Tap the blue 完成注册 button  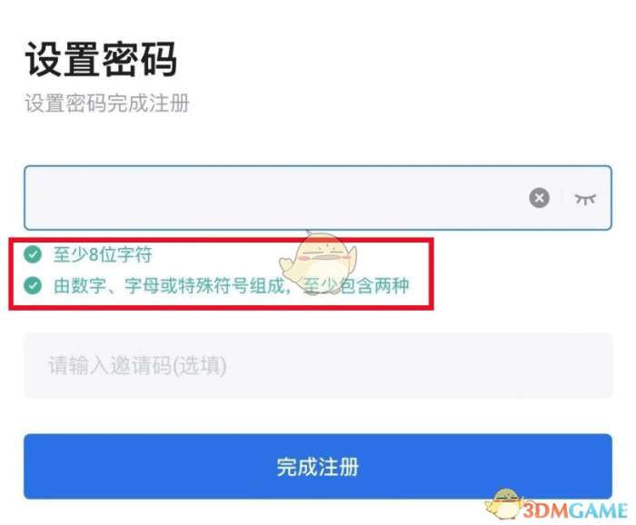318,467
